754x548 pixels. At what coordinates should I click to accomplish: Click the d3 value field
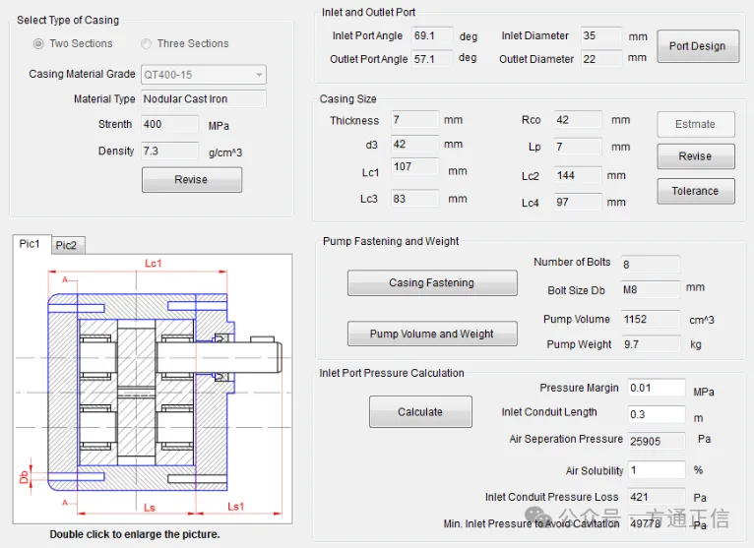coord(414,145)
